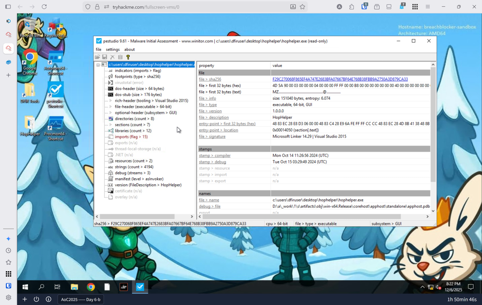Select version (FileDescription > HopHelper) item
The width and height of the screenshot is (482, 305).
(x=148, y=185)
